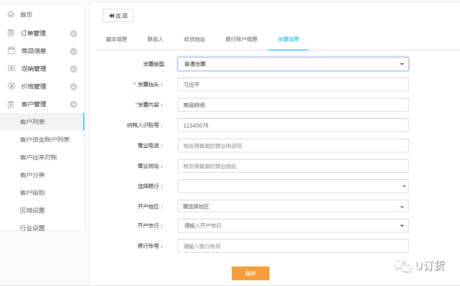The image size is (460, 286).
Task: Open the 选择银行 dropdown
Action: pyautogui.click(x=293, y=186)
